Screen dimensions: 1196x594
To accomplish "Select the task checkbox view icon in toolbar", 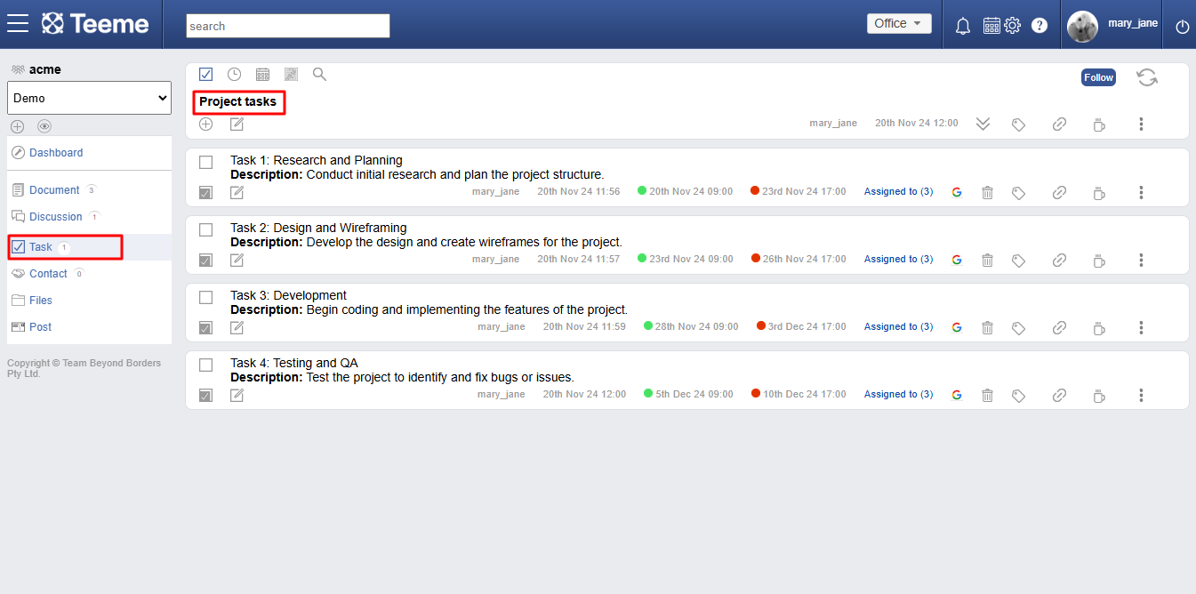I will (x=205, y=75).
